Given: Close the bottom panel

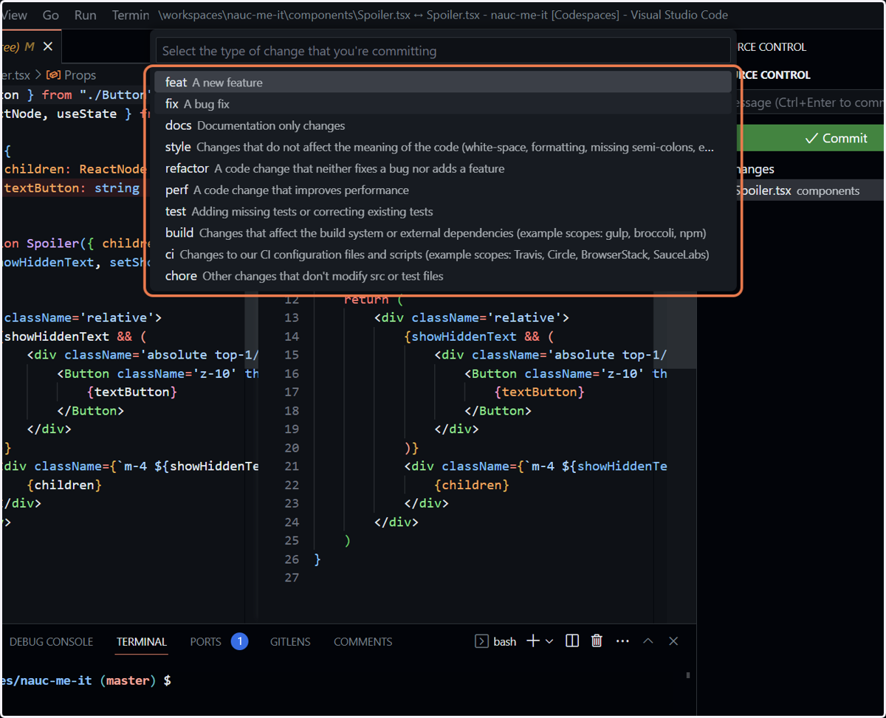Looking at the screenshot, I should pos(673,641).
